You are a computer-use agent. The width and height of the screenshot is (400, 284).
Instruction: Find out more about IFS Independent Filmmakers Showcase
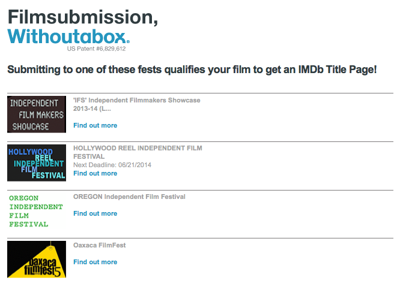tap(95, 125)
